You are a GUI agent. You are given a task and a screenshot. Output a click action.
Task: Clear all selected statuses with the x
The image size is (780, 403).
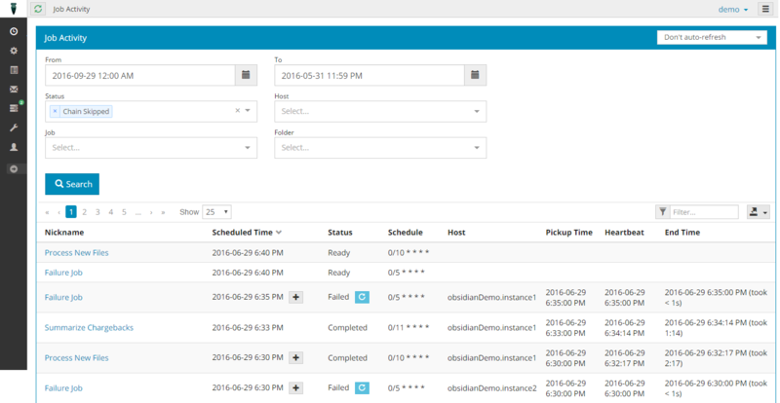(x=237, y=111)
